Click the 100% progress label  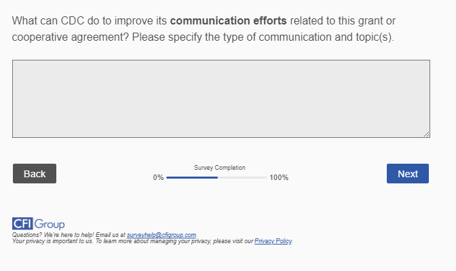(279, 177)
